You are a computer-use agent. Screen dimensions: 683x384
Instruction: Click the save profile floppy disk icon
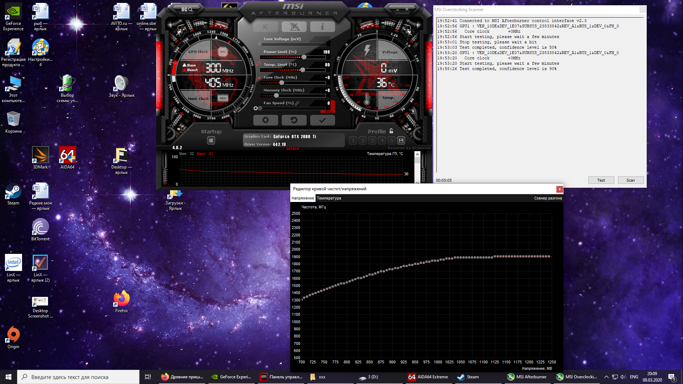point(401,140)
